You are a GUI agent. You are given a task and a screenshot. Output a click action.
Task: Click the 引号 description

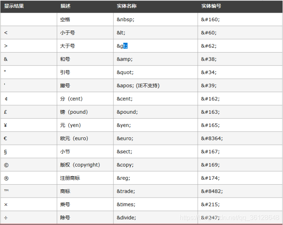(x=65, y=73)
